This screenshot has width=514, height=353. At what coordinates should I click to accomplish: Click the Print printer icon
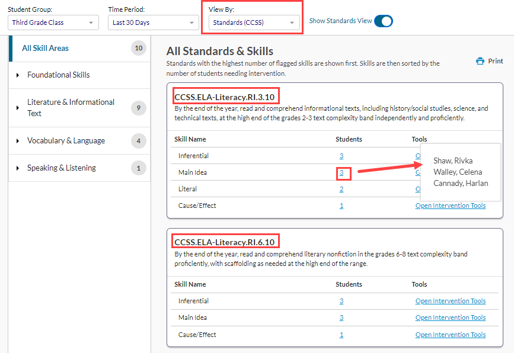pyautogui.click(x=480, y=61)
